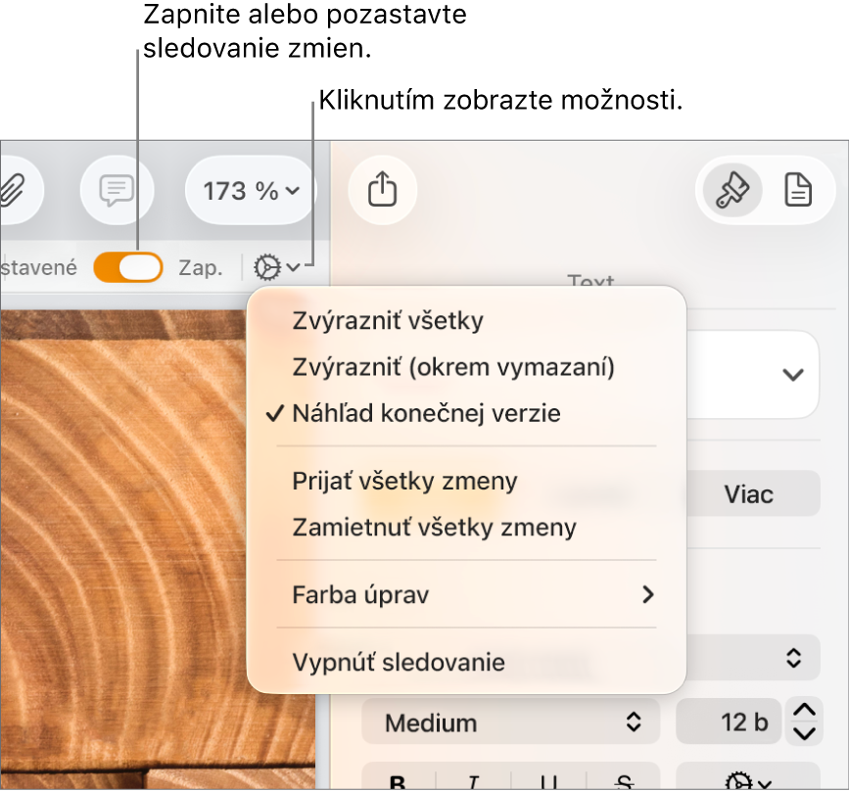This screenshot has height=792, width=849.
Task: Choose Prijať všetky zmeny
Action: click(466, 481)
